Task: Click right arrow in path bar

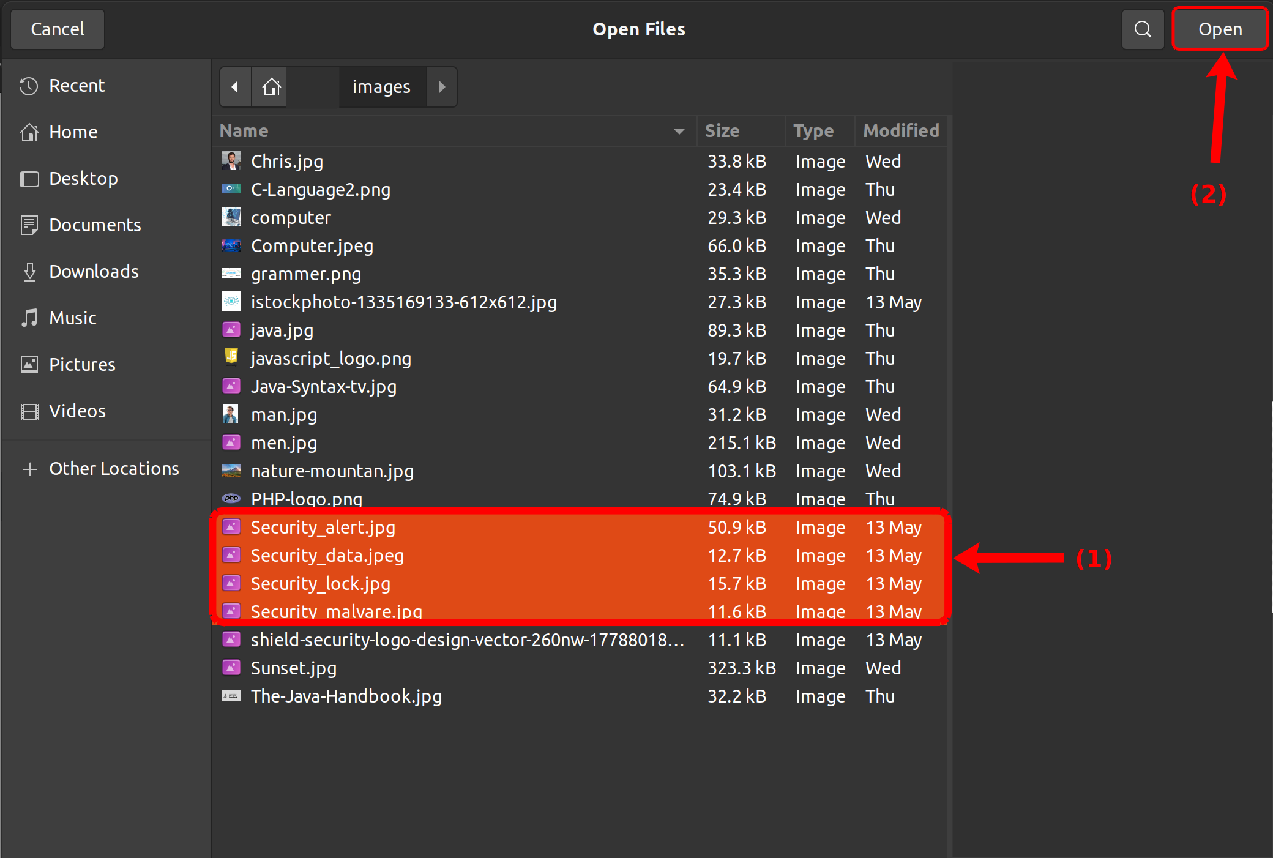Action: (442, 87)
